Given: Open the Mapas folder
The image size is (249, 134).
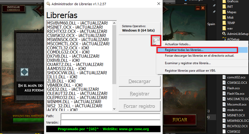Looking at the screenshot, I should pos(229,12).
